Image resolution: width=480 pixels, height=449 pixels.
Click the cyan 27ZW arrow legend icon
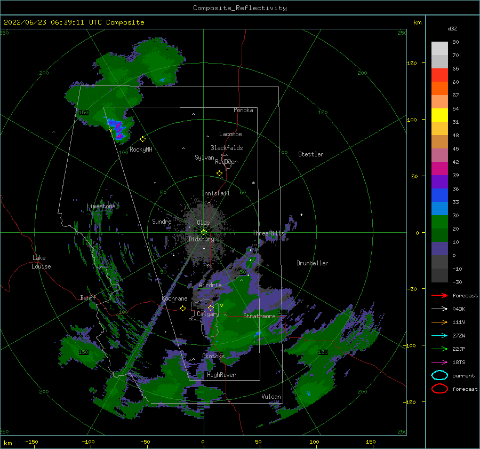point(439,336)
